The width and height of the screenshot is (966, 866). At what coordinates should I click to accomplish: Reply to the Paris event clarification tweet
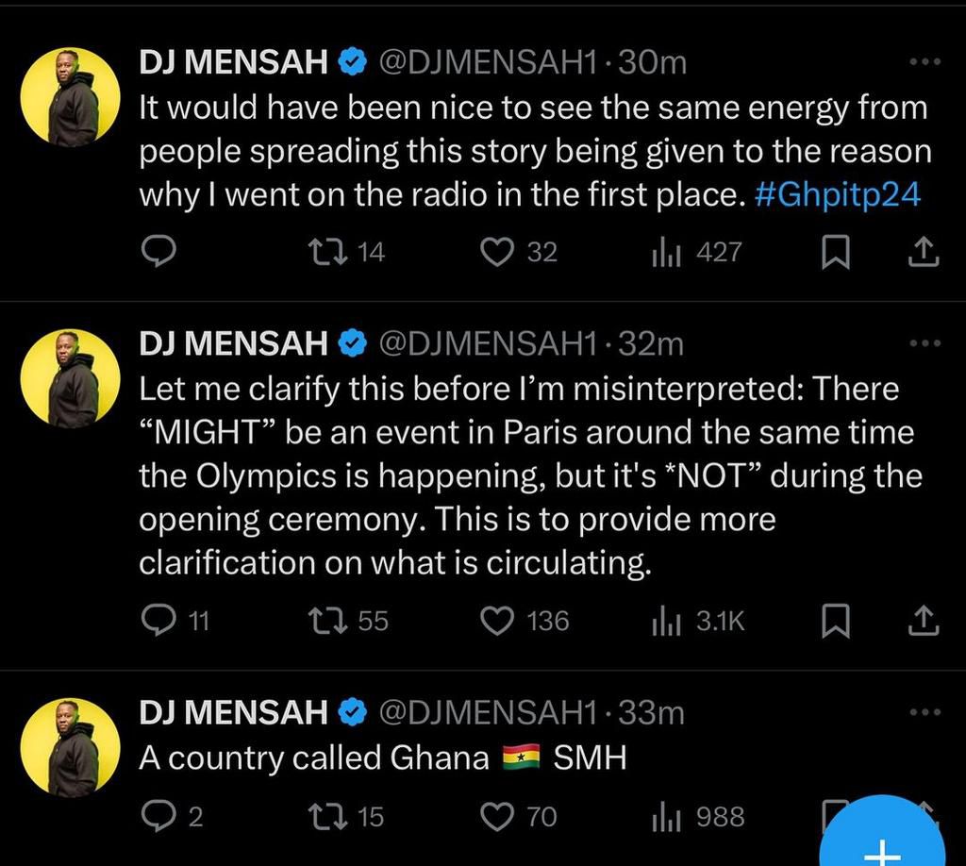tap(156, 620)
